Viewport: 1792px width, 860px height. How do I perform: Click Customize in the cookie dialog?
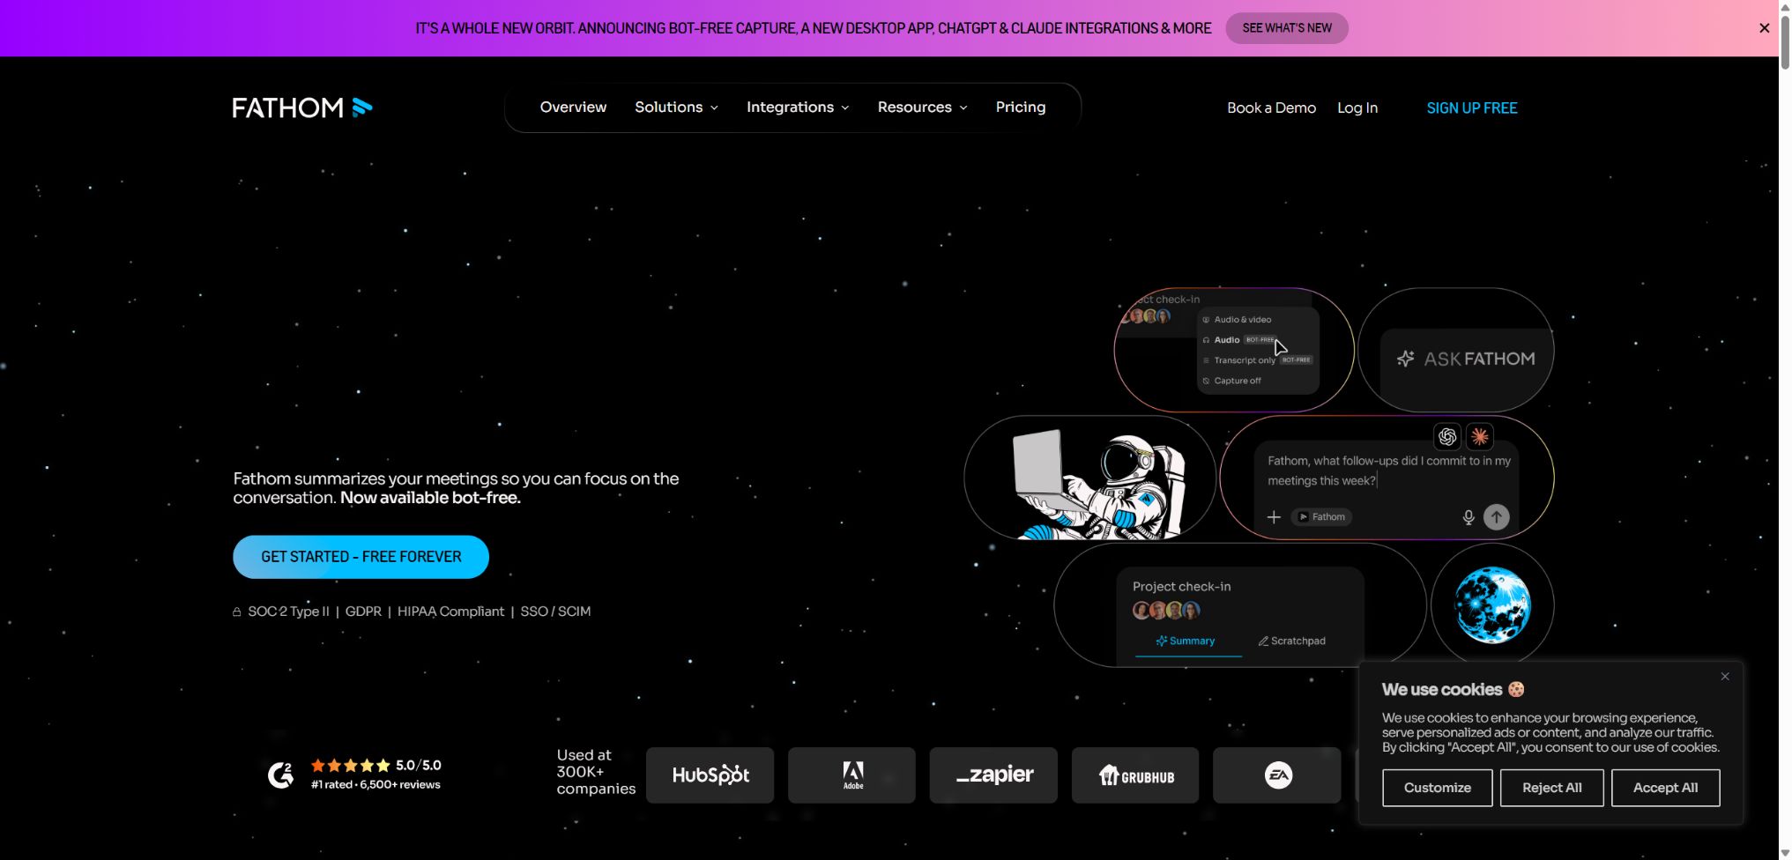[x=1437, y=788]
